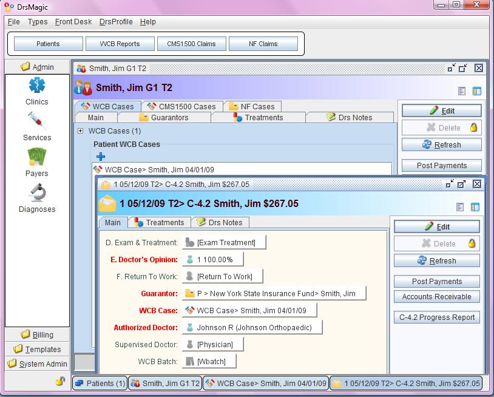Close the C-4.2 report internal window

pyautogui.click(x=477, y=184)
